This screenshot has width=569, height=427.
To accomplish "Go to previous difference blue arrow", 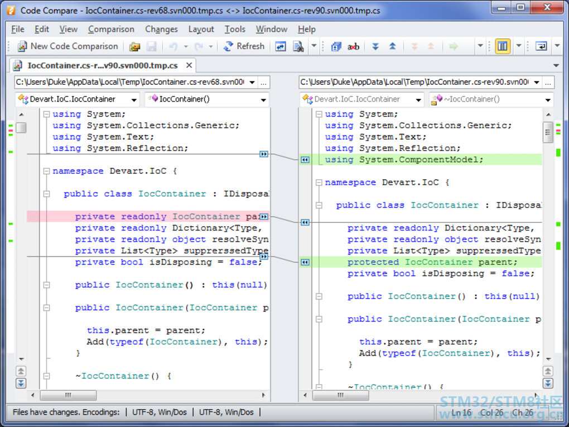I will click(392, 46).
